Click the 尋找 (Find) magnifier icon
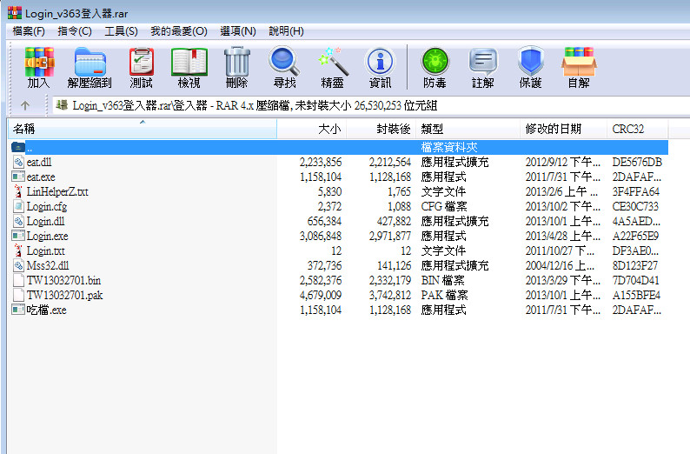The height and width of the screenshot is (454, 690). tap(284, 62)
